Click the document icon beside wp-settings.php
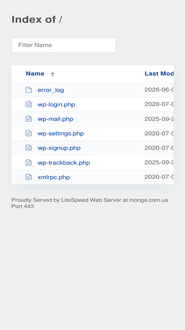 coord(29,133)
